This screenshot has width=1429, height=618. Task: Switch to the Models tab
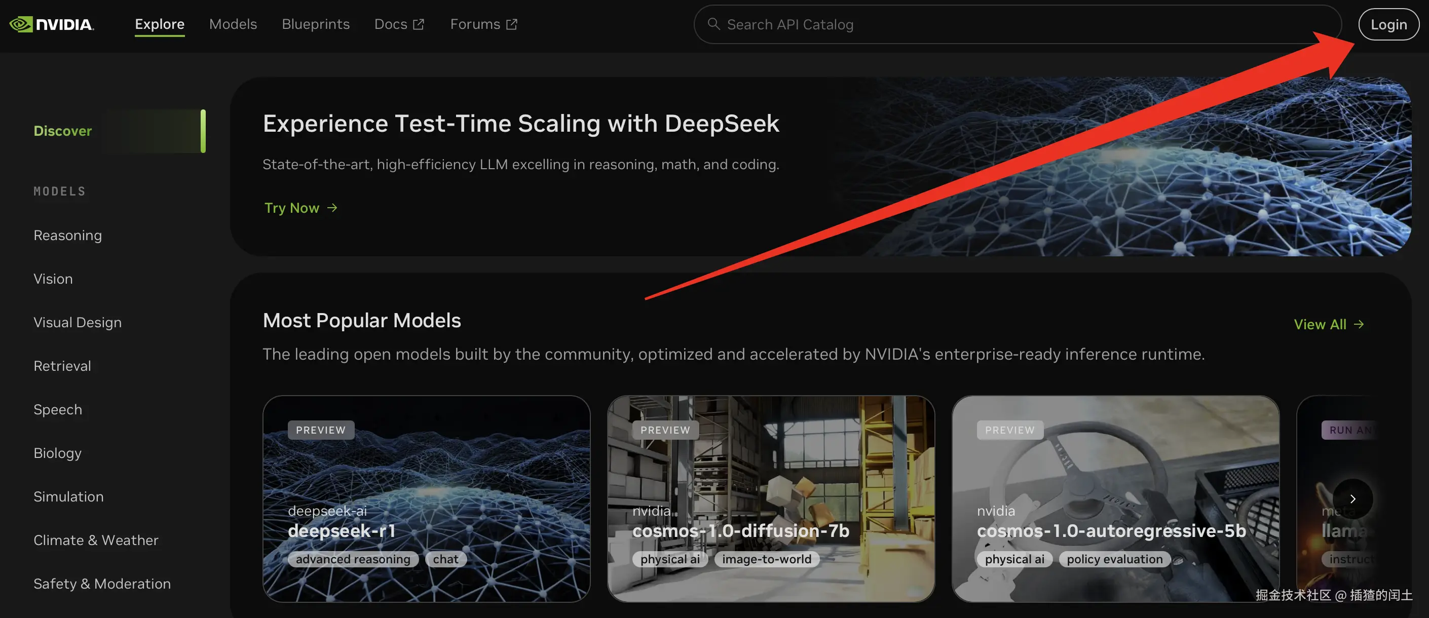click(x=233, y=24)
